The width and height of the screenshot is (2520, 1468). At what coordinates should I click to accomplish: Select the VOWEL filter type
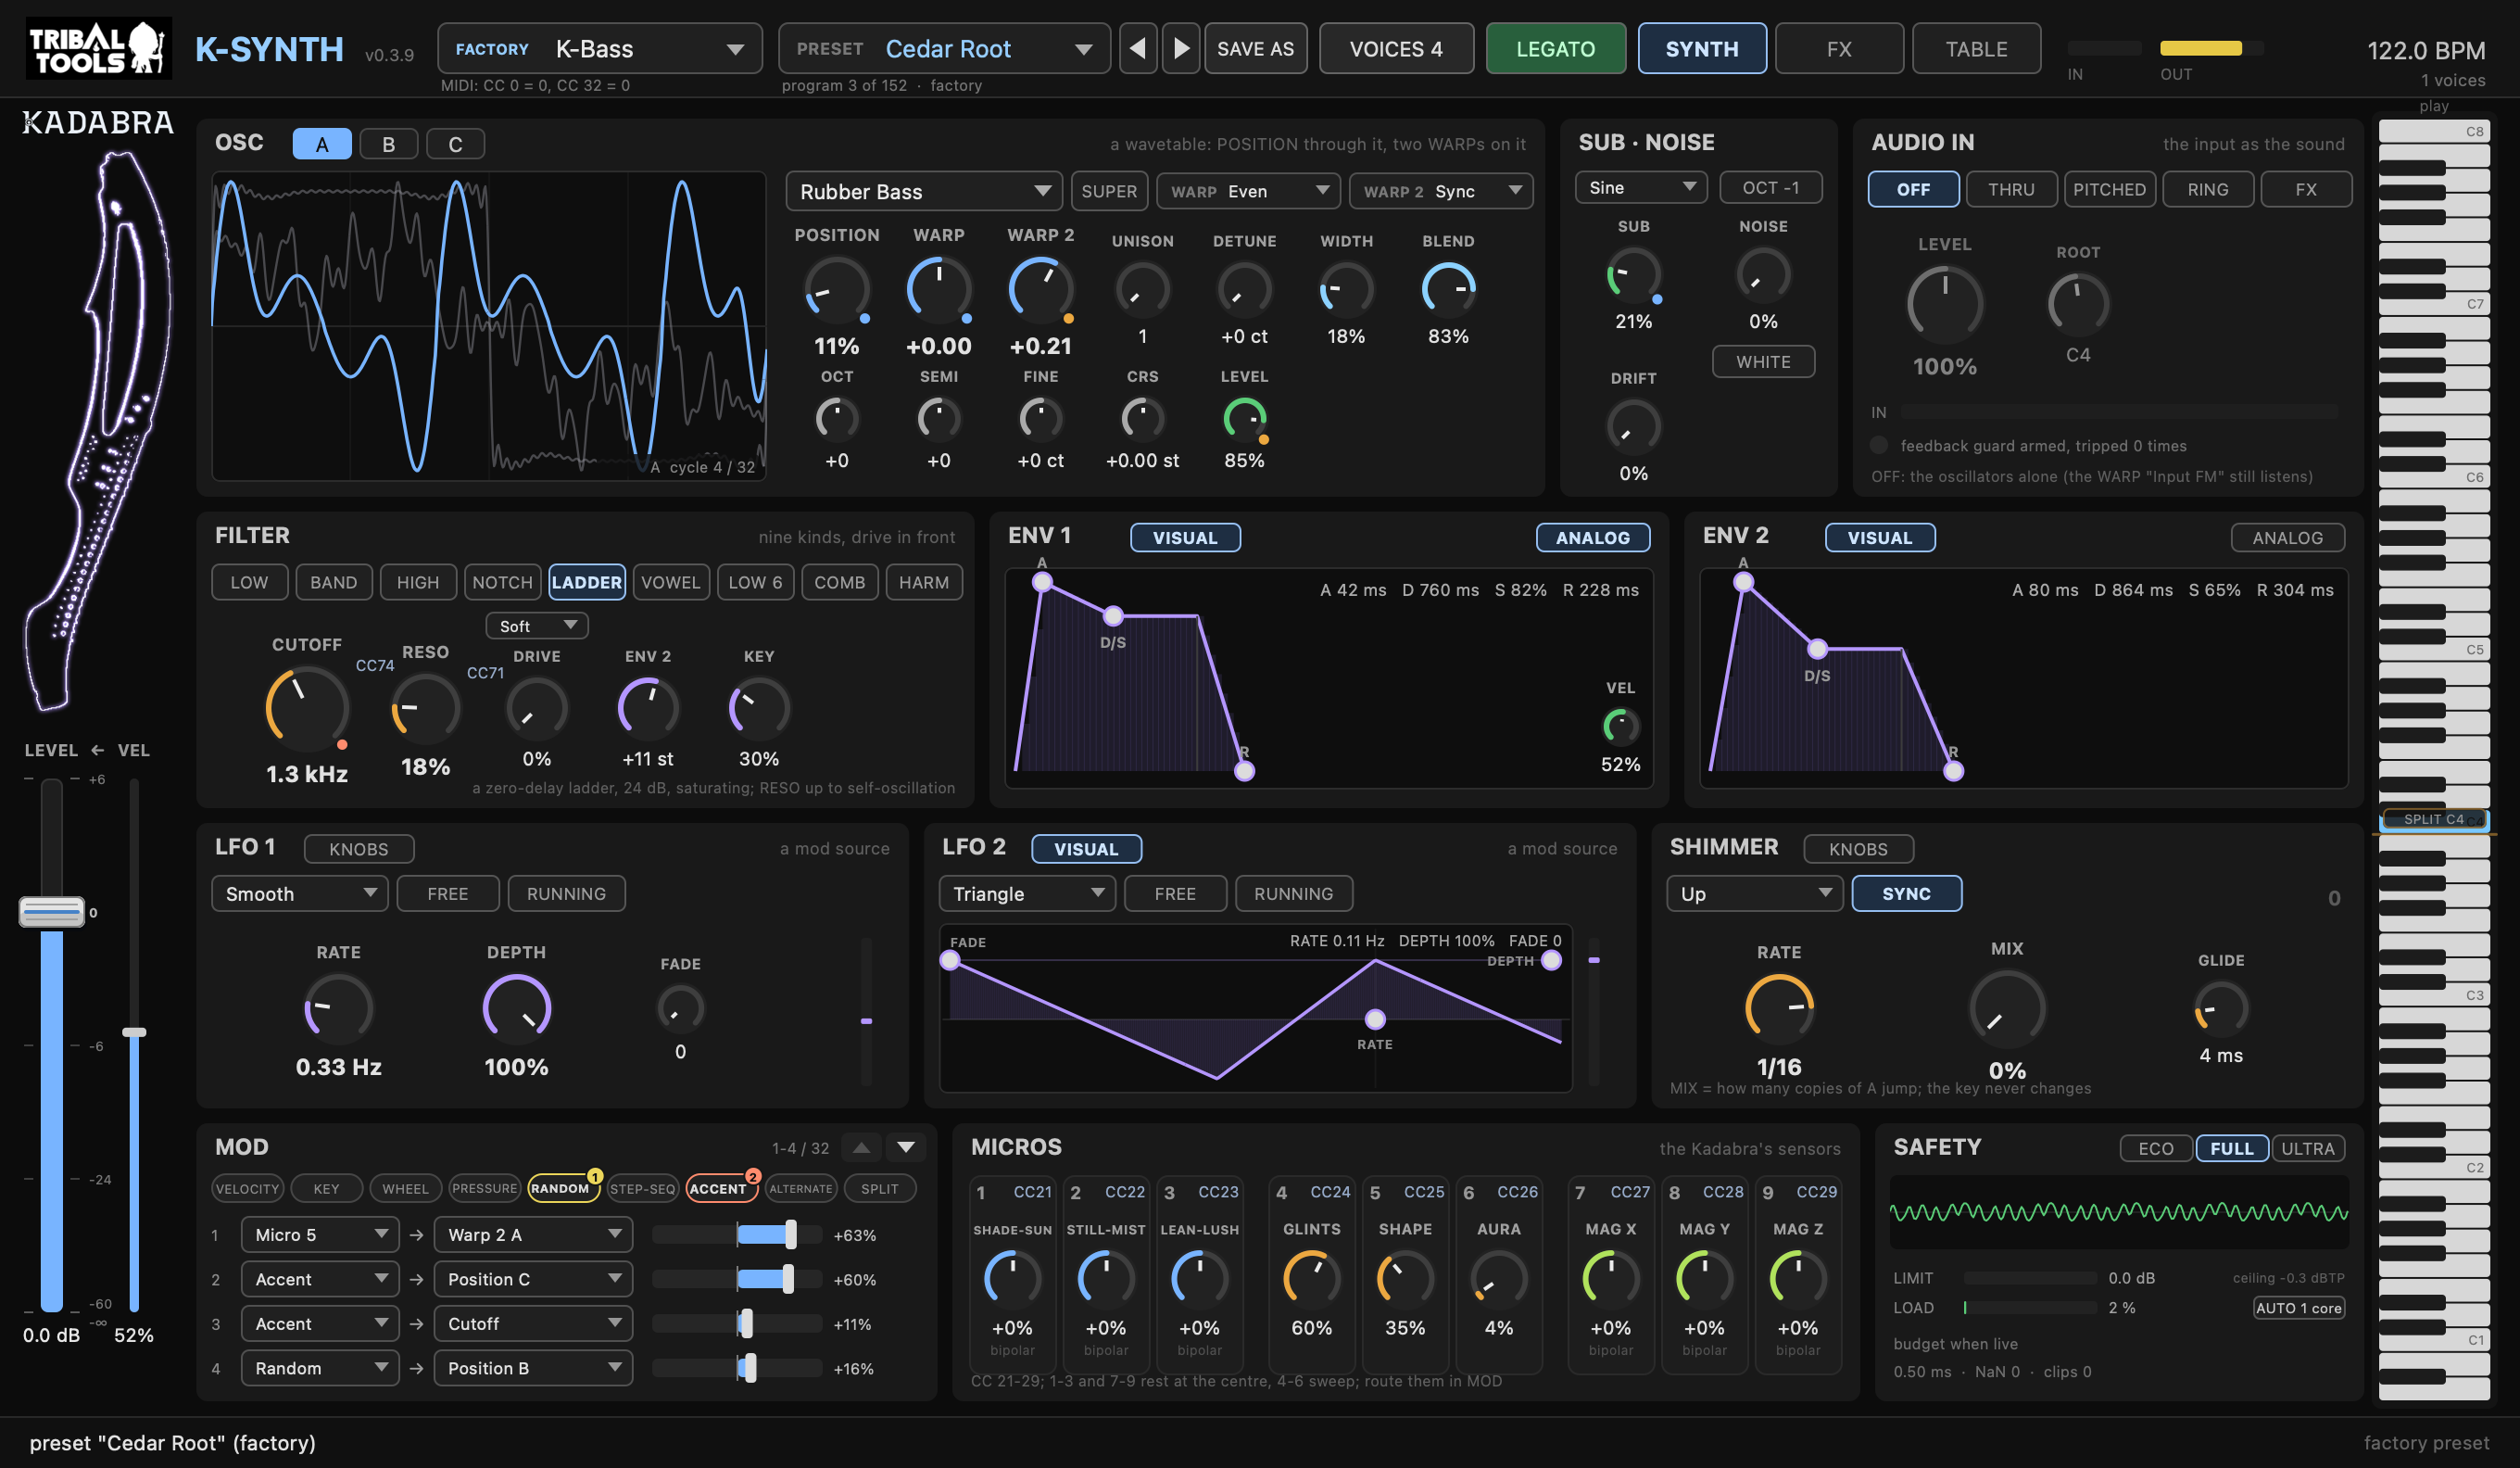click(670, 582)
